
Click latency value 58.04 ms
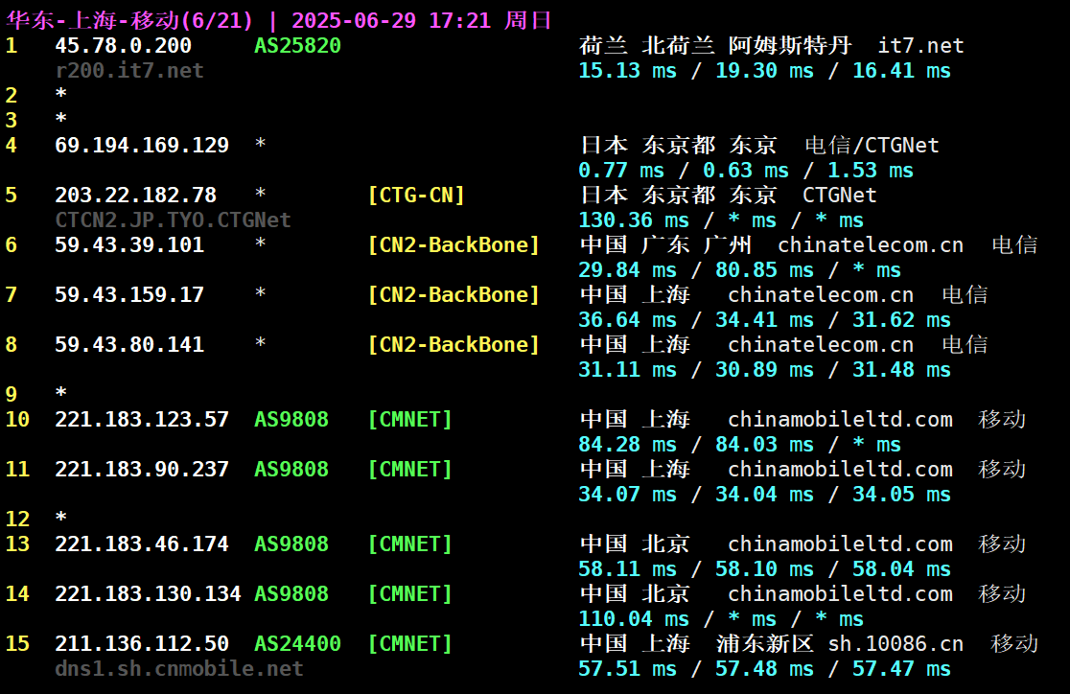click(901, 568)
